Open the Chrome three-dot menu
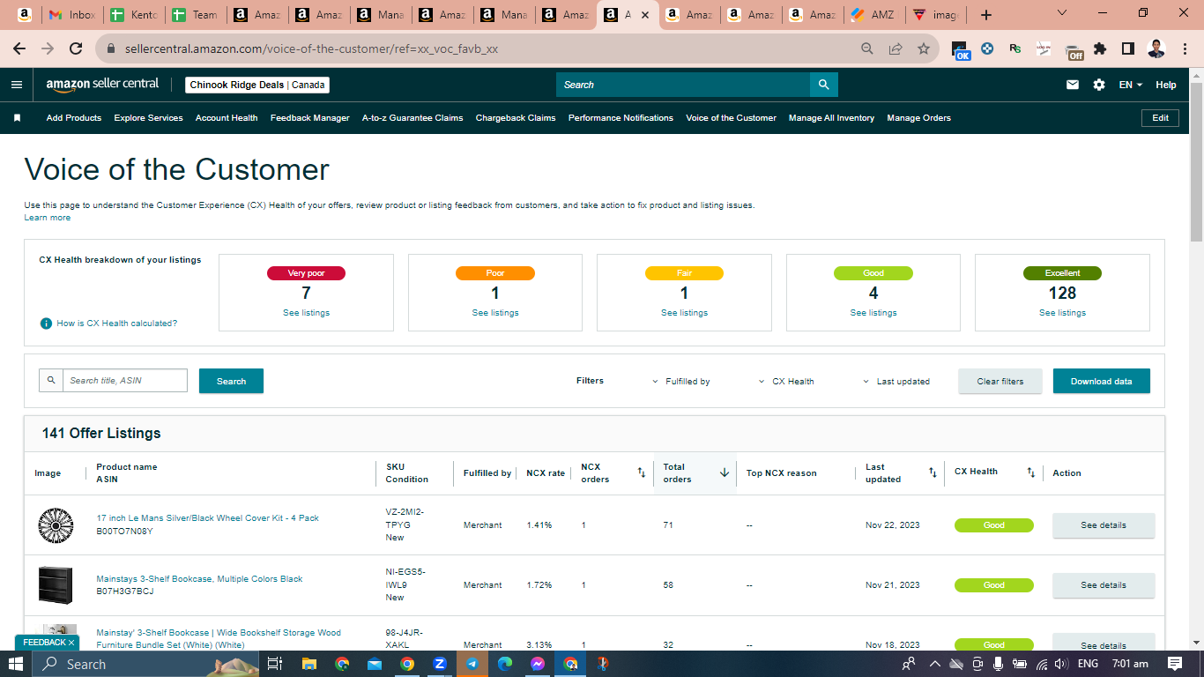Image resolution: width=1204 pixels, height=677 pixels. [1185, 49]
